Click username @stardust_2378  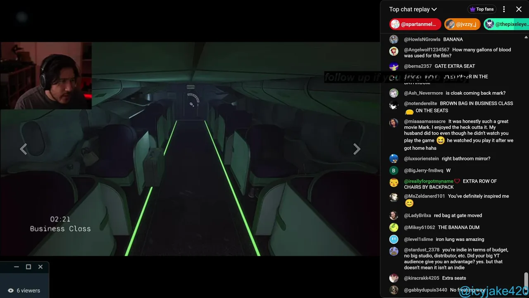422,250
